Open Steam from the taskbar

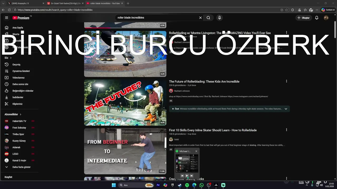click(x=180, y=185)
